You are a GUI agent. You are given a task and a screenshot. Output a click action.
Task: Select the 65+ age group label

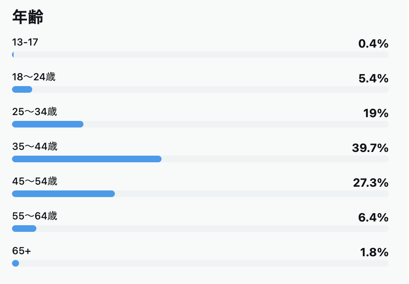coord(22,250)
